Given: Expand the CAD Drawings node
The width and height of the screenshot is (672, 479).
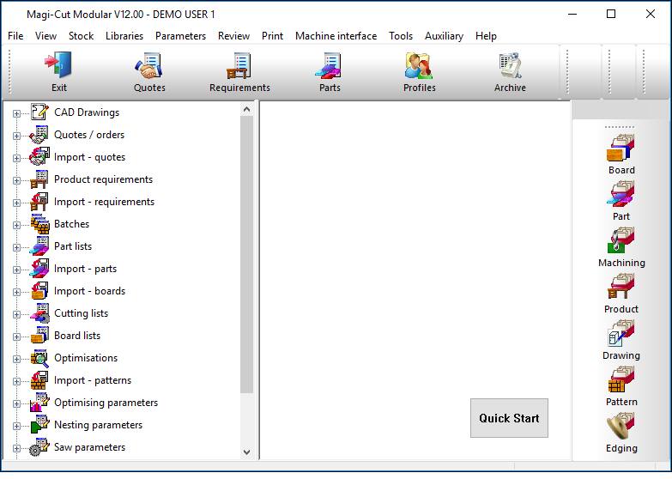Looking at the screenshot, I should 16,113.
